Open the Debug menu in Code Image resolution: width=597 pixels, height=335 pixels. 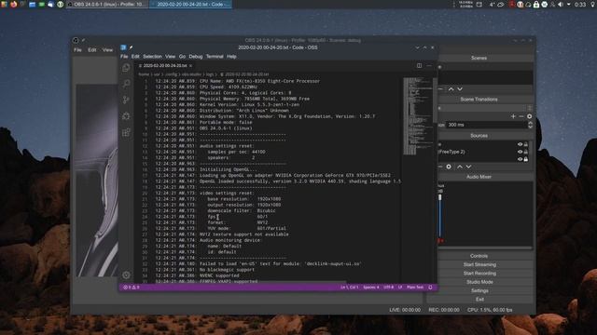(196, 57)
